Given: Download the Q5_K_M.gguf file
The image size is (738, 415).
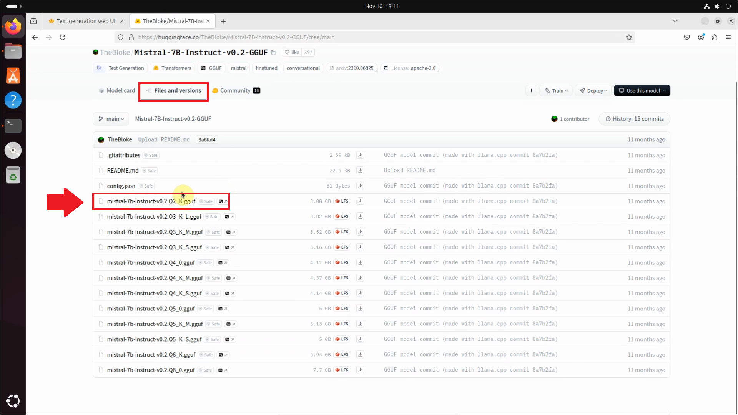Looking at the screenshot, I should click(x=360, y=324).
